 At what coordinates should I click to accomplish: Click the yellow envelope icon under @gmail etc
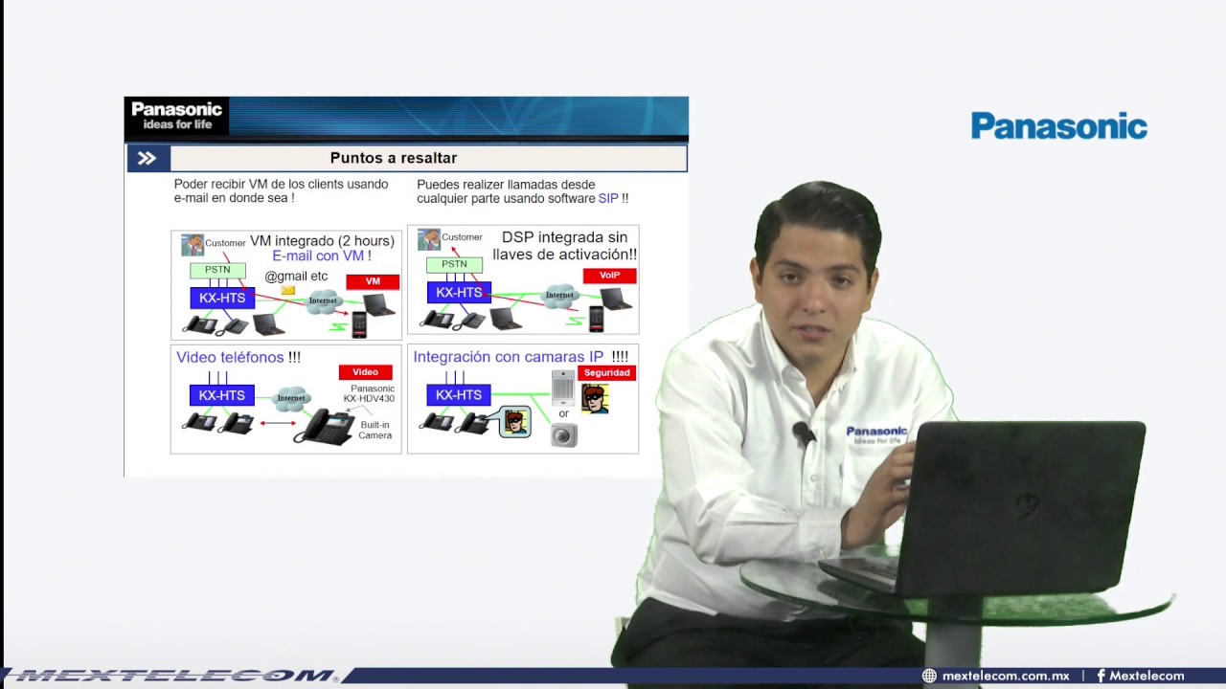click(288, 290)
